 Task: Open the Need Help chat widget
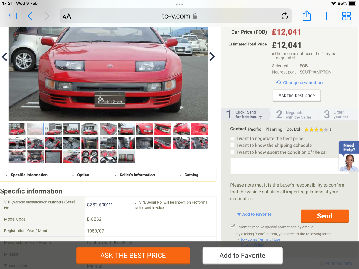(x=349, y=156)
